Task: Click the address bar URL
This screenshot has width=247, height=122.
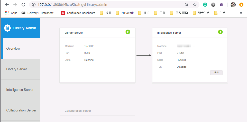Action: pyautogui.click(x=72, y=5)
